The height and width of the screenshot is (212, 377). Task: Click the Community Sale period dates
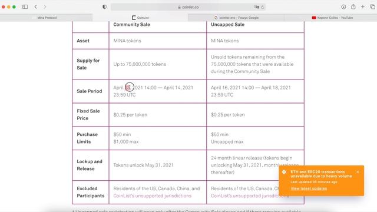point(153,91)
